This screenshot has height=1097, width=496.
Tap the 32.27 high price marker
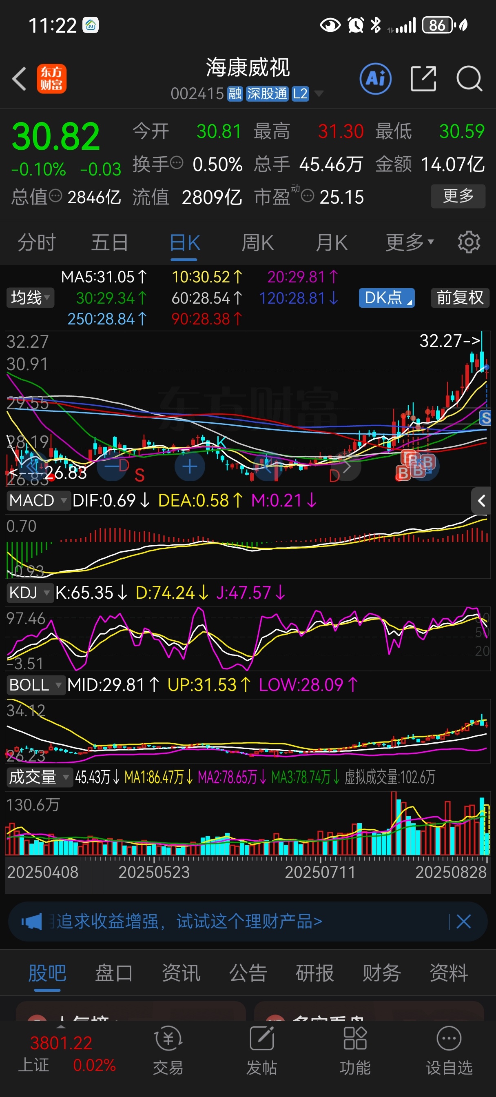coord(450,341)
